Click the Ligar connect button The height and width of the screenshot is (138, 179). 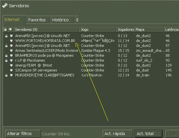pos(172,134)
